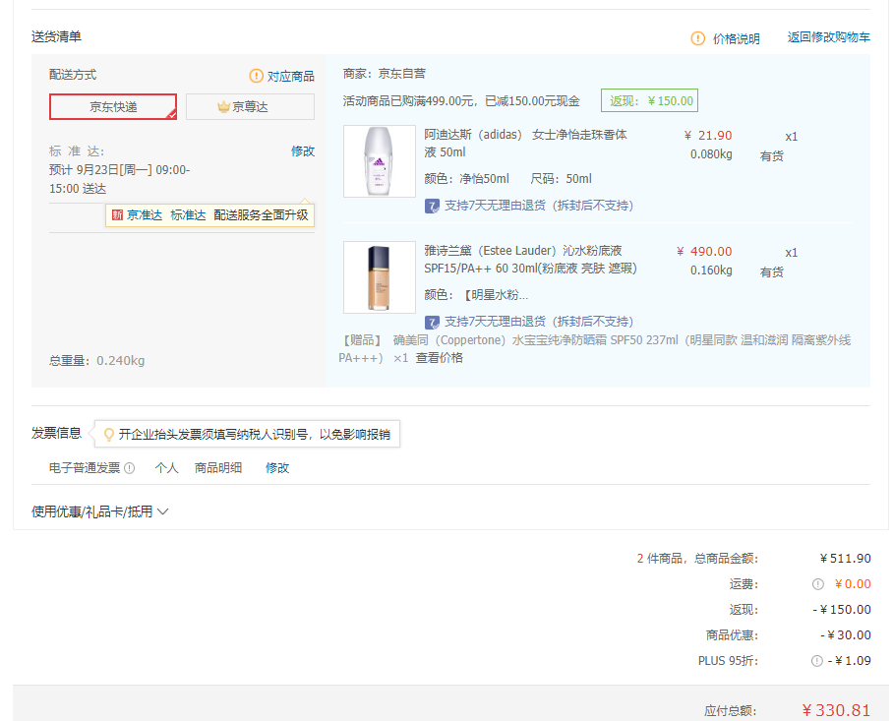Open the 对应商品 link
Screen dimensions: 893x721
pos(290,76)
